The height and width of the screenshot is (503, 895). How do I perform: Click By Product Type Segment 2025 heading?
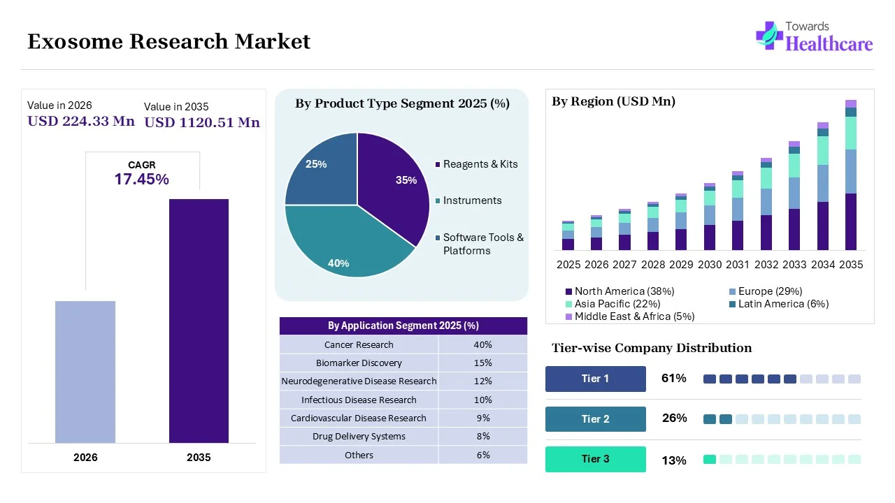click(402, 104)
